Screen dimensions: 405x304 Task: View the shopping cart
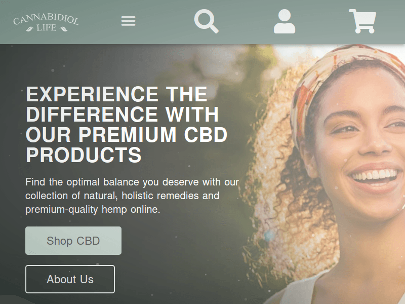(362, 21)
